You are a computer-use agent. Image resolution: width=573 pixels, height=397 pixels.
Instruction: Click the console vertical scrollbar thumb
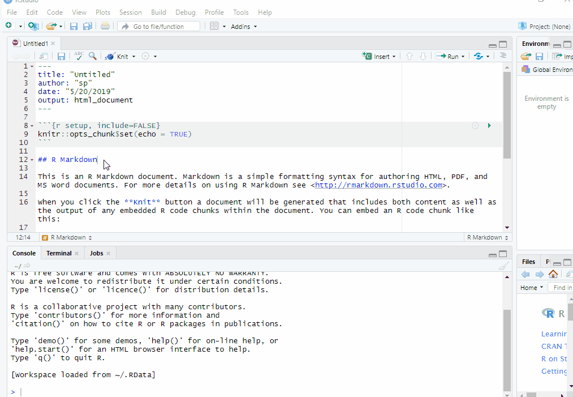[507, 351]
